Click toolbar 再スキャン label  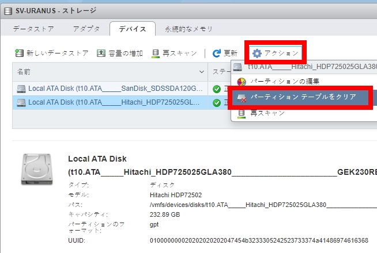coord(180,53)
